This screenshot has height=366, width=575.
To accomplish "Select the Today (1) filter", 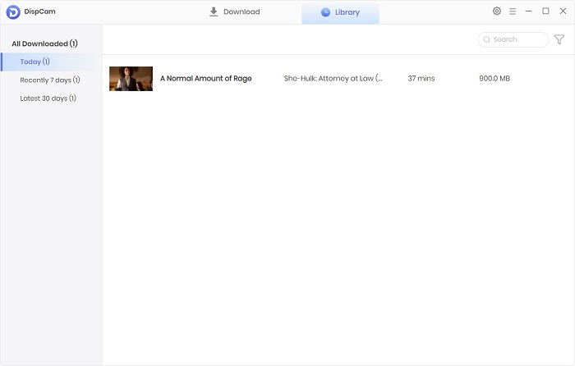I will (35, 62).
